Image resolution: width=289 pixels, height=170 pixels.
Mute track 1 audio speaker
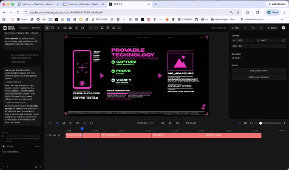54,135
